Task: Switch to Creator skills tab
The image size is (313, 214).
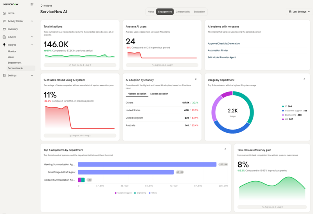Action: point(183,12)
